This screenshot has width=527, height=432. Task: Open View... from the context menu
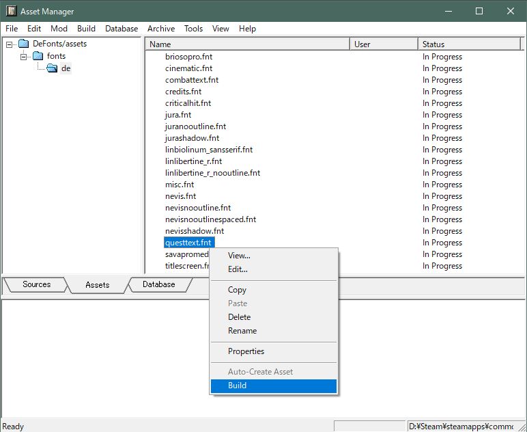pos(239,256)
